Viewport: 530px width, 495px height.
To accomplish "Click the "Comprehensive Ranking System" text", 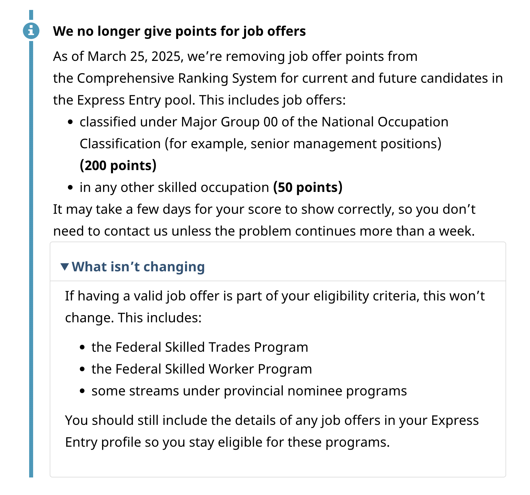I will click(x=177, y=78).
